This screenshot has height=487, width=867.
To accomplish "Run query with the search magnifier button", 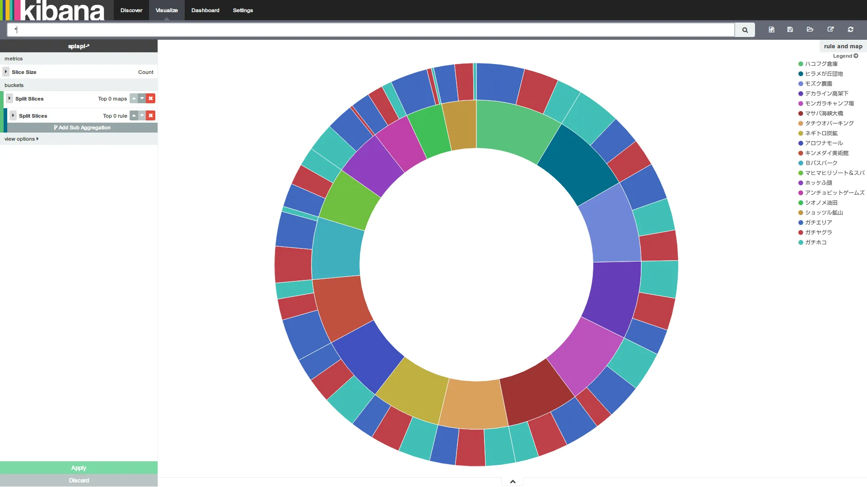I will (745, 30).
